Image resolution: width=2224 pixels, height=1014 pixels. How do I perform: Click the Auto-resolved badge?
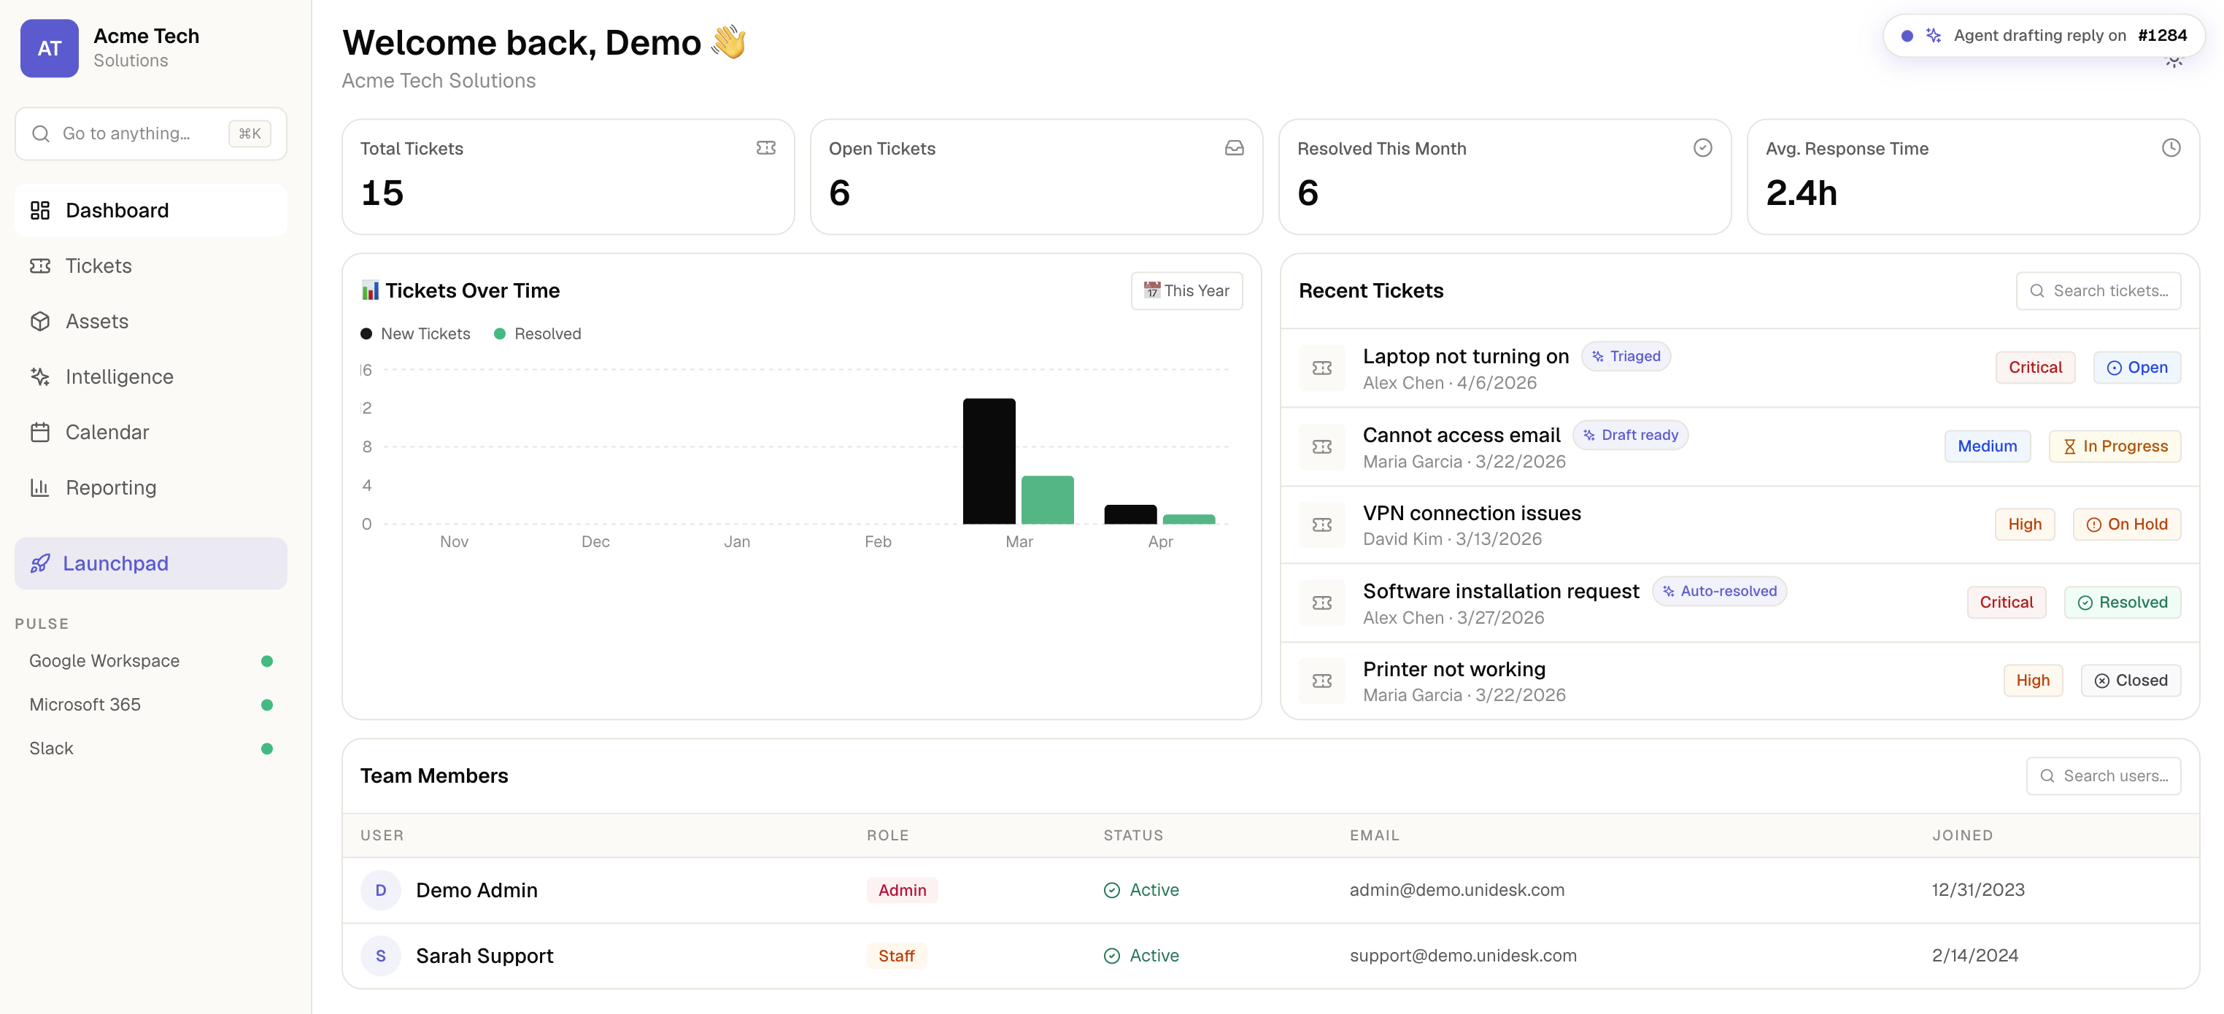pyautogui.click(x=1719, y=591)
